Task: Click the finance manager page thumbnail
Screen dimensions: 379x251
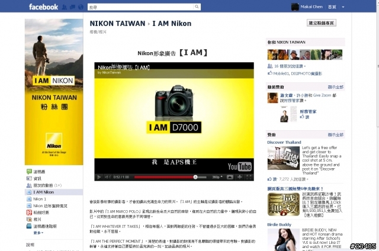Action: tap(288, 114)
